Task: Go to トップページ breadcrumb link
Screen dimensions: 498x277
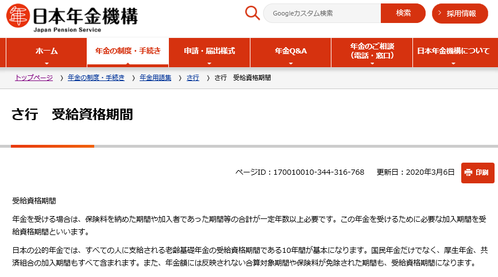Action: (34, 78)
